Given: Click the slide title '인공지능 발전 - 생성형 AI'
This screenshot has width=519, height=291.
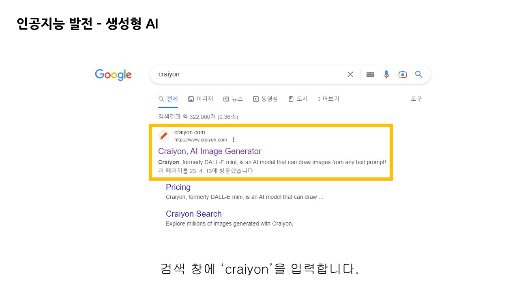Looking at the screenshot, I should coord(87,24).
